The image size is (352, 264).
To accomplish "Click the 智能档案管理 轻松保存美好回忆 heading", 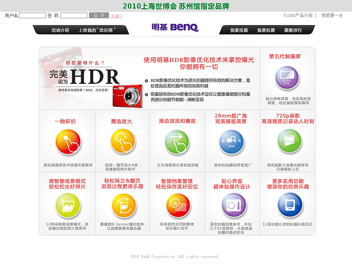I will tap(177, 184).
